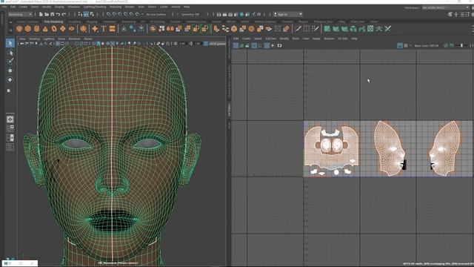Toggle highlighted image display button in UV Editor
Screen dimensions: 474x267
[x=400, y=45]
